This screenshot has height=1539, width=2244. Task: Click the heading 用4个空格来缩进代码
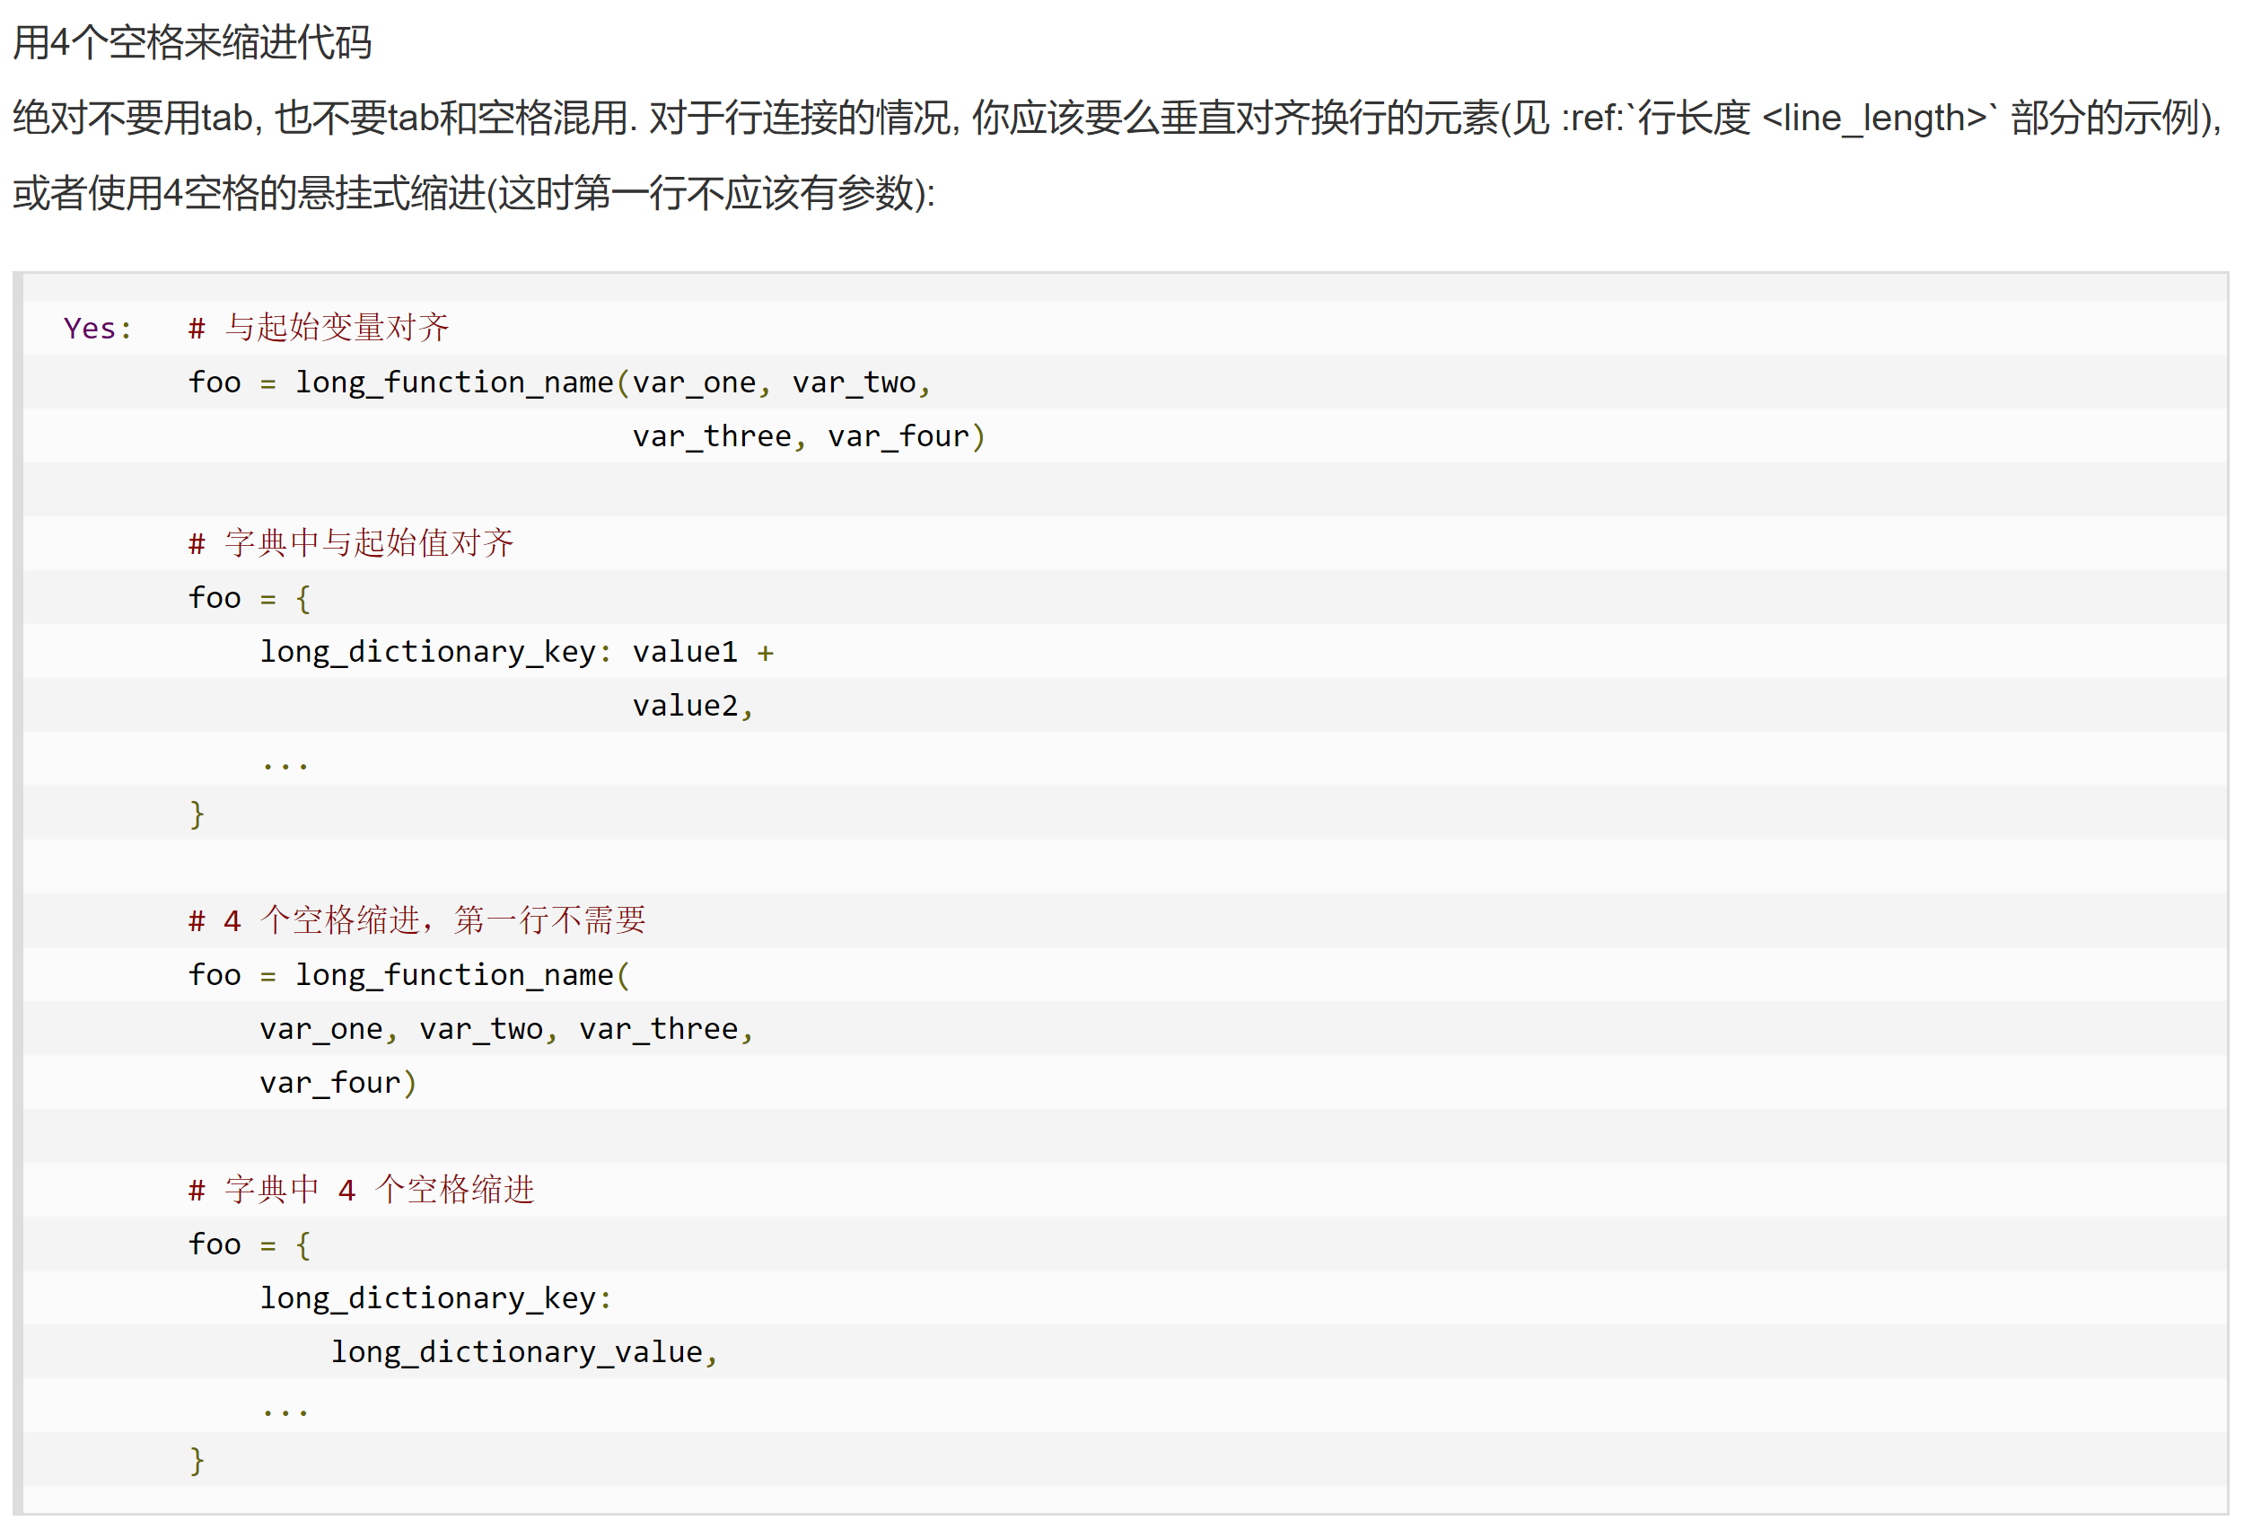pyautogui.click(x=191, y=42)
